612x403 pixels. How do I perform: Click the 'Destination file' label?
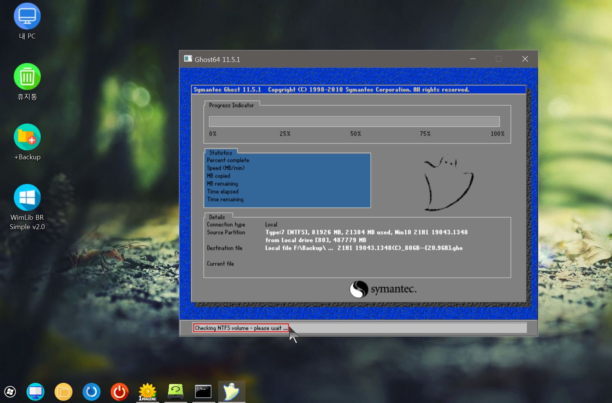tap(225, 248)
